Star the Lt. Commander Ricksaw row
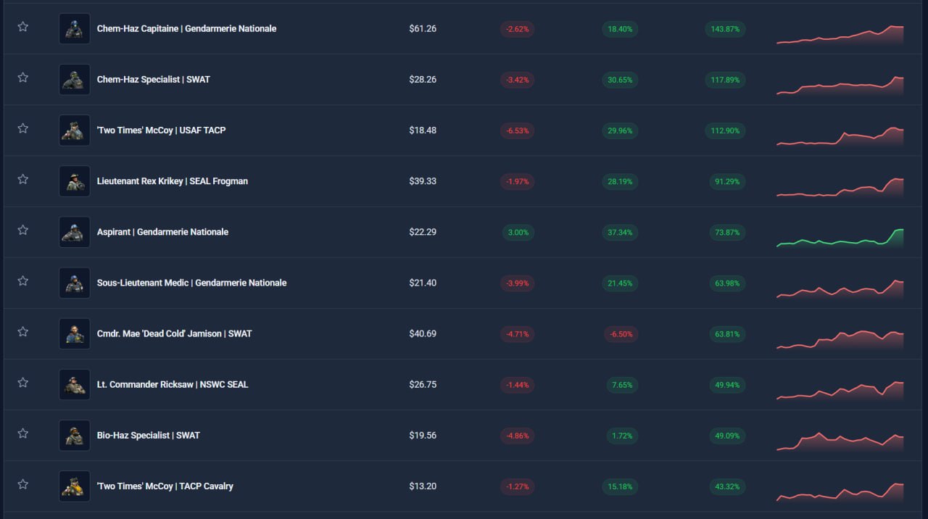 point(23,383)
